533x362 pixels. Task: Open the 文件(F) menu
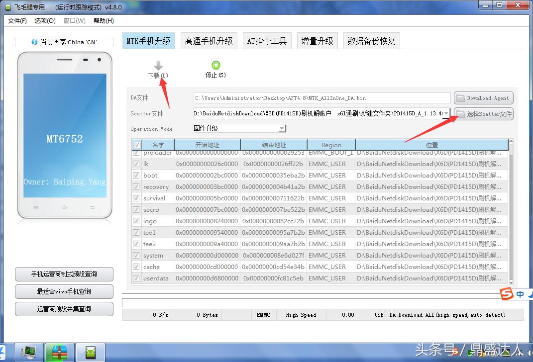17,20
